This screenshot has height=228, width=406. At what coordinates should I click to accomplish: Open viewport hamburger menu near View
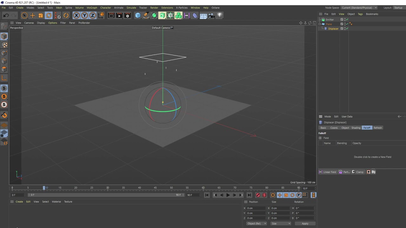(x=12, y=23)
